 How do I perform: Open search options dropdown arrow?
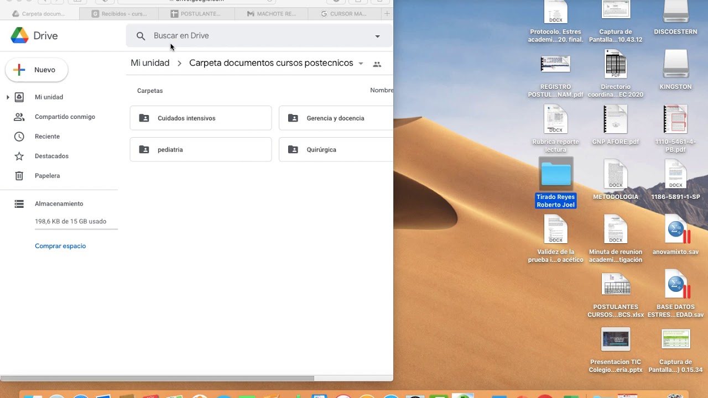(377, 36)
